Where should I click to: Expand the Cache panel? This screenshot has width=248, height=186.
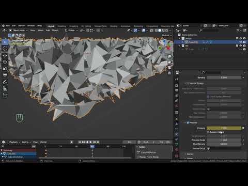[190, 154]
